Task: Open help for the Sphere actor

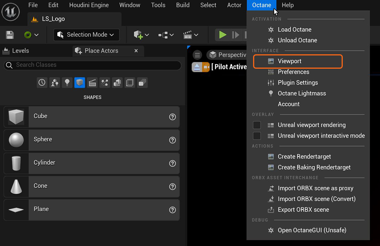Action: pos(172,140)
